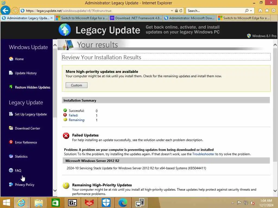
Task: Open 7-Zip from the taskbar
Action: [72, 203]
